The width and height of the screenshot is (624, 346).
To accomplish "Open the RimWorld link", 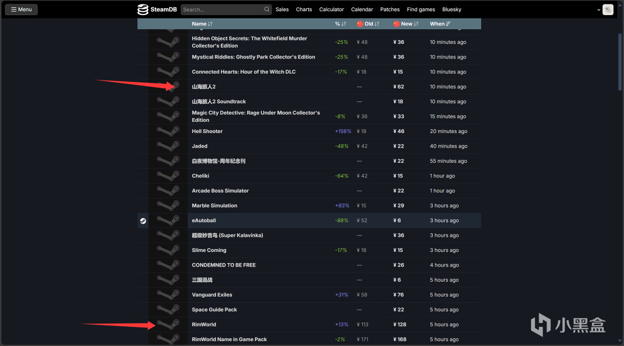I will pos(204,325).
